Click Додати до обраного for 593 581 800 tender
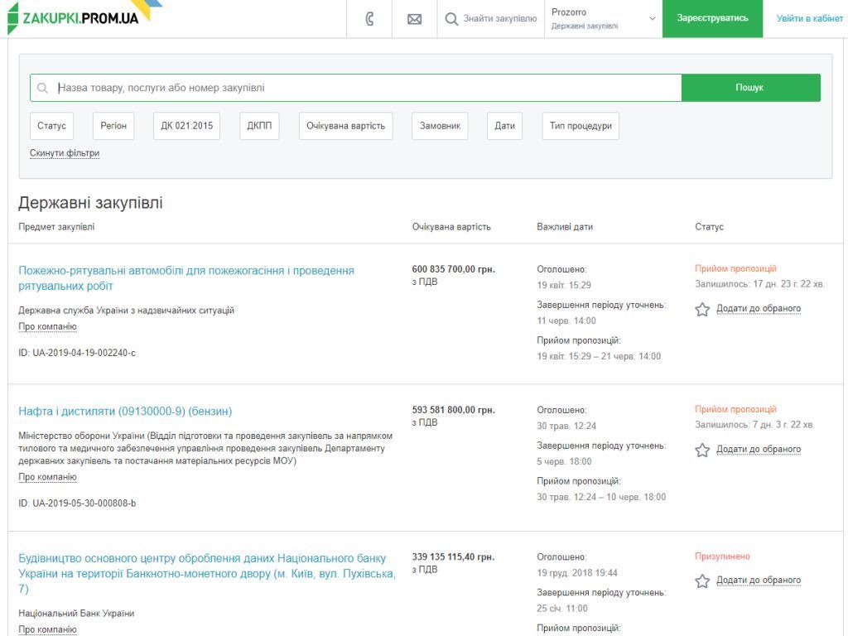Viewport: 848px width, 636px height. (x=759, y=450)
